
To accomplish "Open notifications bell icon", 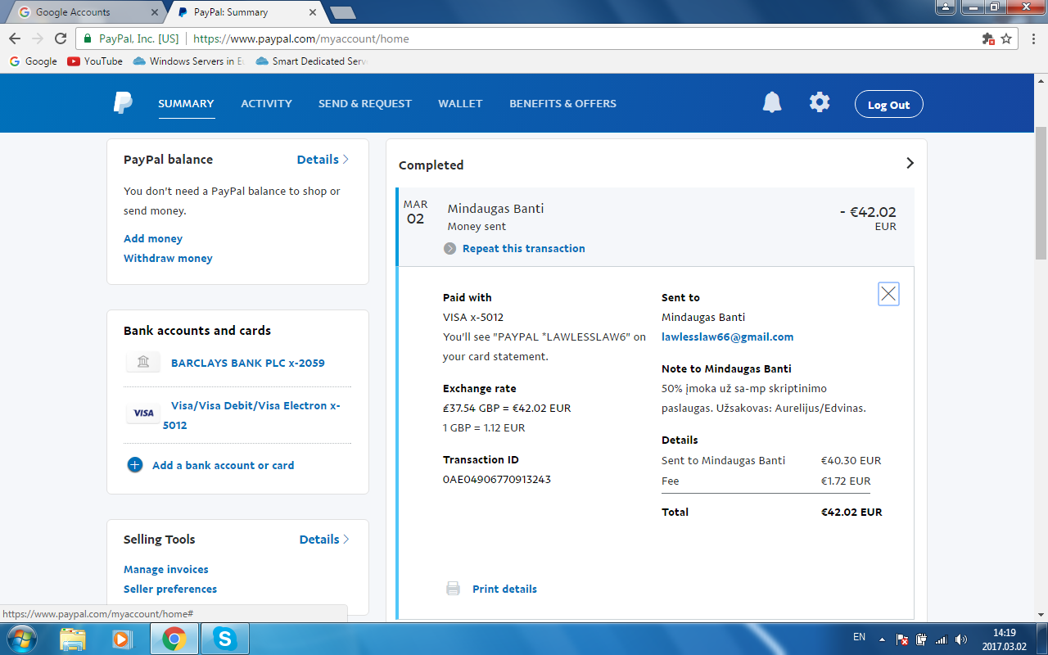I will point(772,102).
